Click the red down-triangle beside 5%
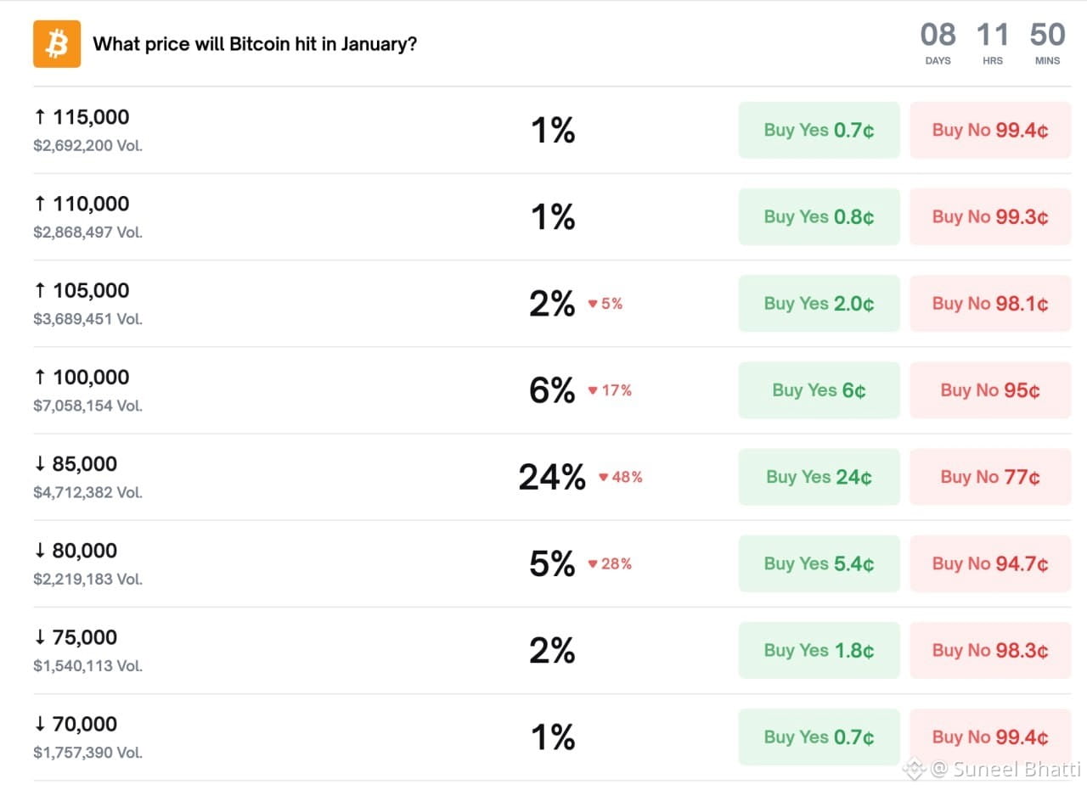The width and height of the screenshot is (1087, 790). [x=593, y=304]
